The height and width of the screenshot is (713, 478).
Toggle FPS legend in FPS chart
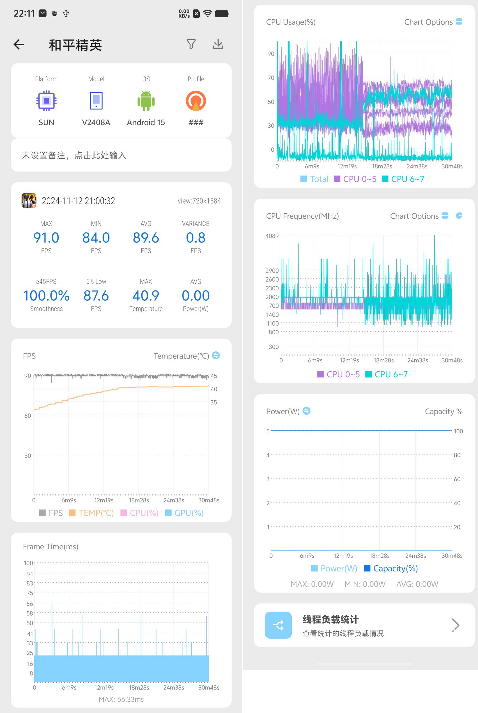[51, 513]
